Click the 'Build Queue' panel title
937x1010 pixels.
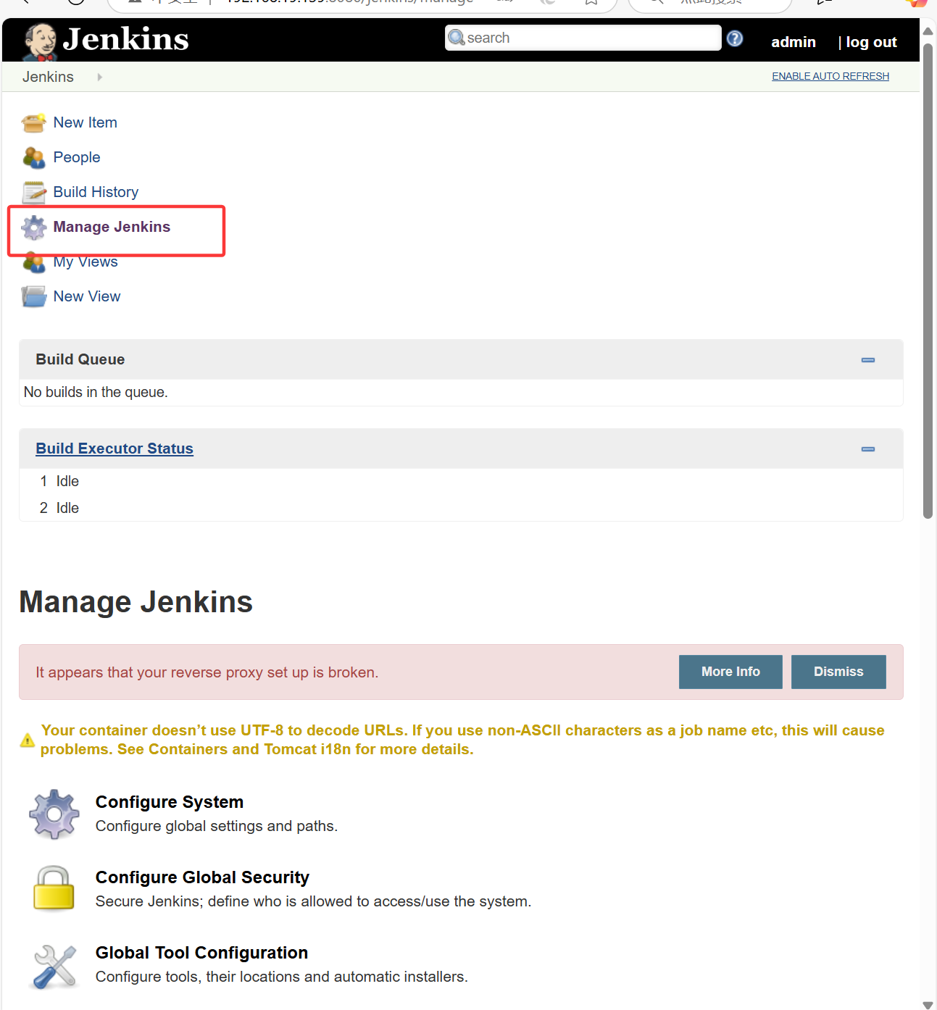[x=80, y=359]
